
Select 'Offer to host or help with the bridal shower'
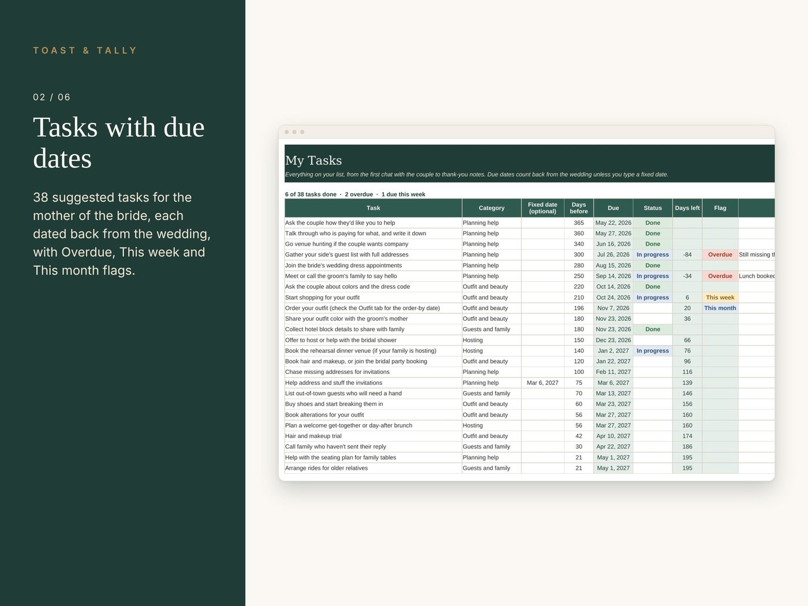[373, 341]
